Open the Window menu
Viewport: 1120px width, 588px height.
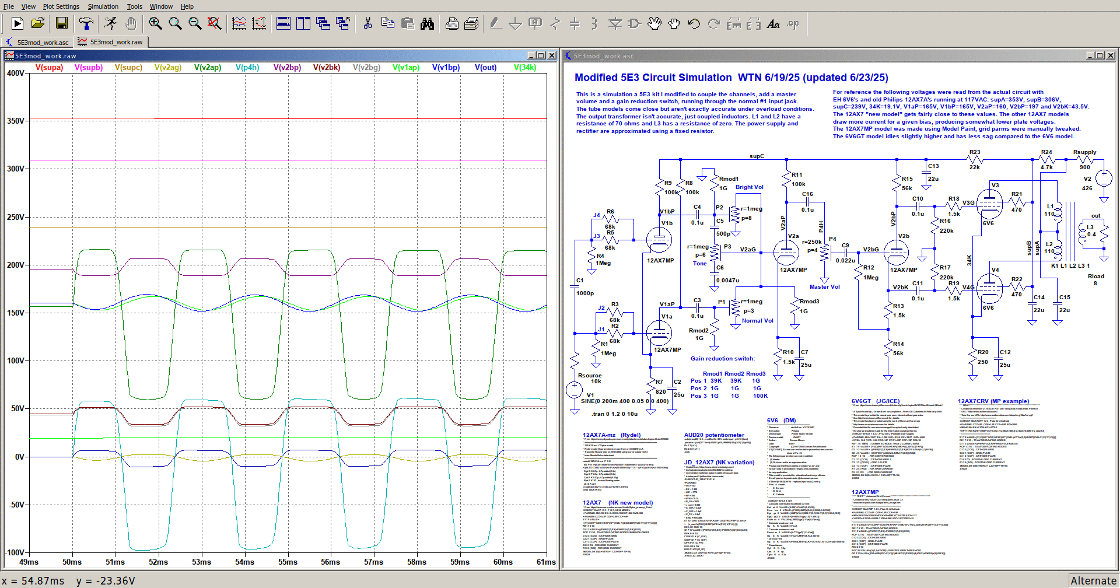coord(161,6)
